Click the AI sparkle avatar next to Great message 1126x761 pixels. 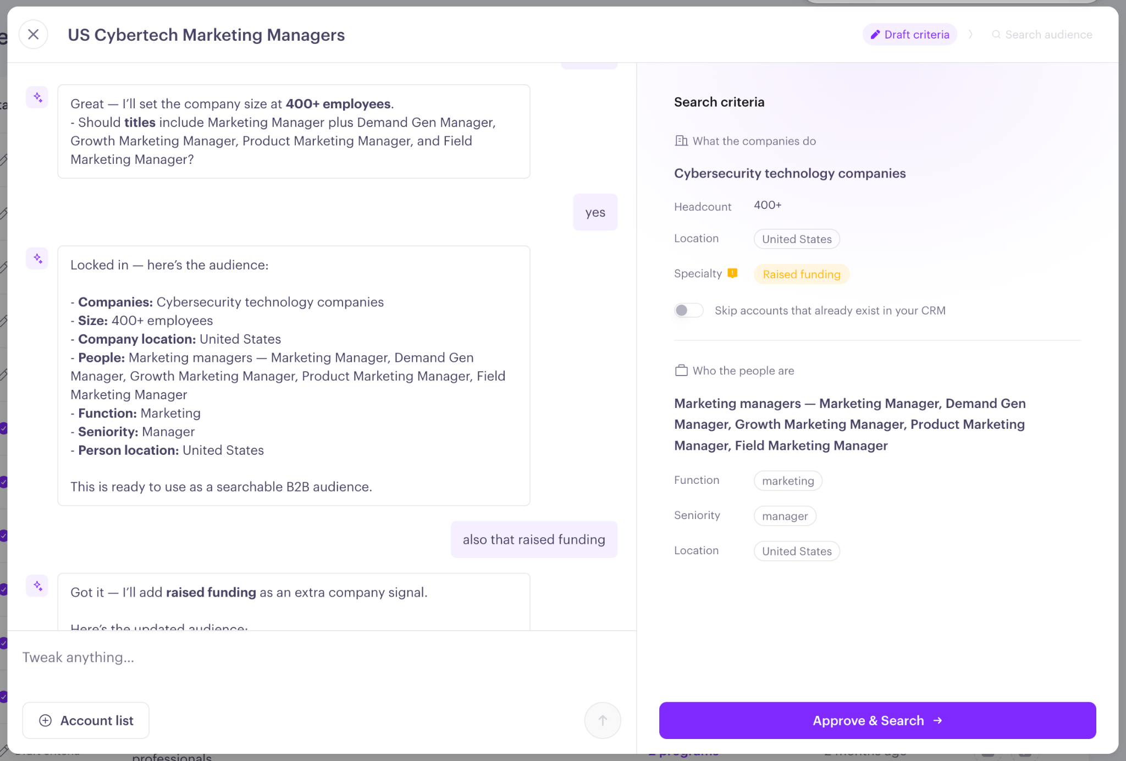37,97
